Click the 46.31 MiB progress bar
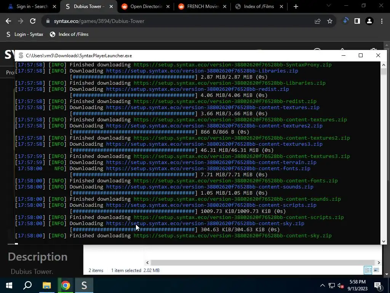This screenshot has width=390, height=293. click(134, 150)
